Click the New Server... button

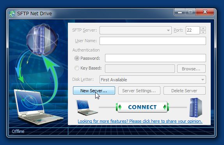coord(94,91)
